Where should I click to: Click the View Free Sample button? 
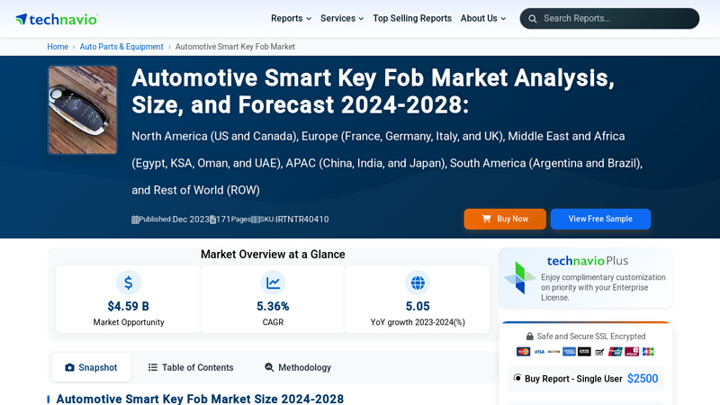[600, 219]
